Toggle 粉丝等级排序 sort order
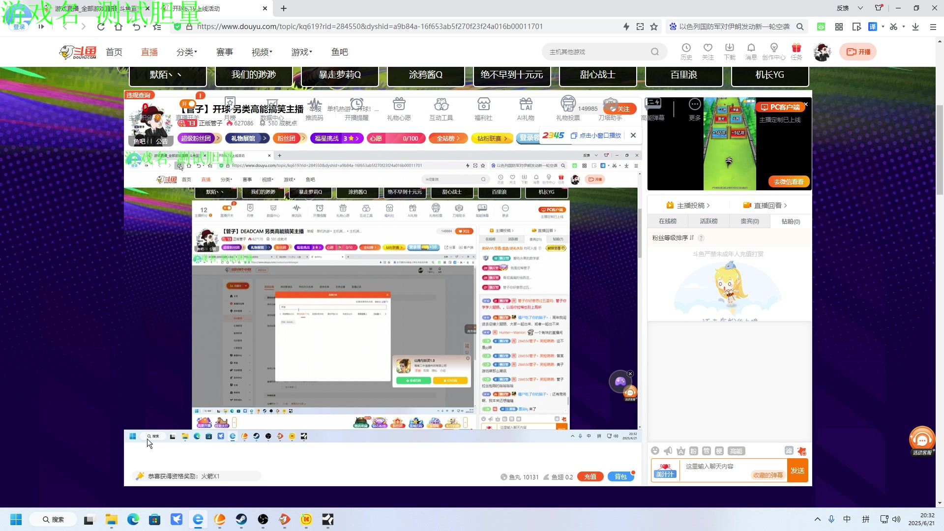 point(673,238)
